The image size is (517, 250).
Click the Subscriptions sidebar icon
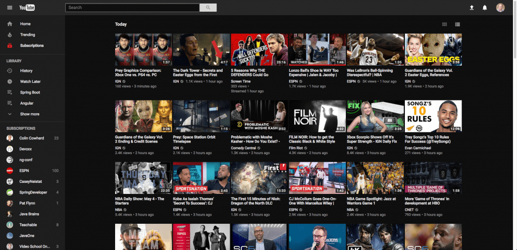[10, 45]
